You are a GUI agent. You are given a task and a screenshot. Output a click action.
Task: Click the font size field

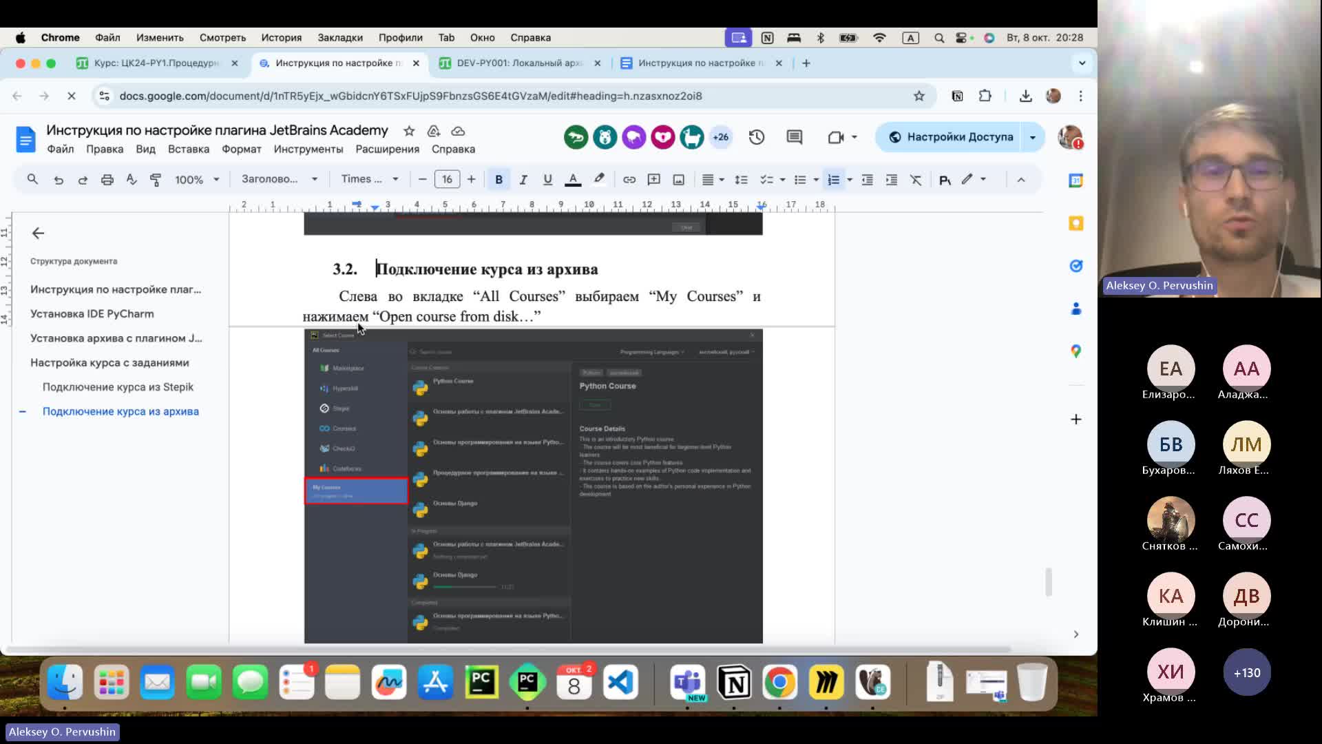[447, 180]
